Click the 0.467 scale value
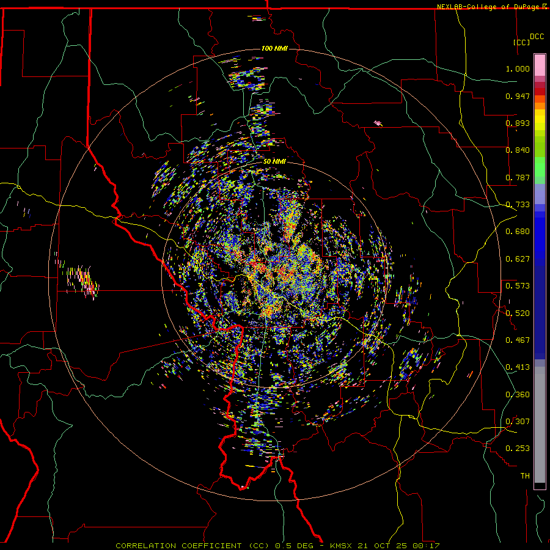550x550 pixels. click(x=518, y=340)
